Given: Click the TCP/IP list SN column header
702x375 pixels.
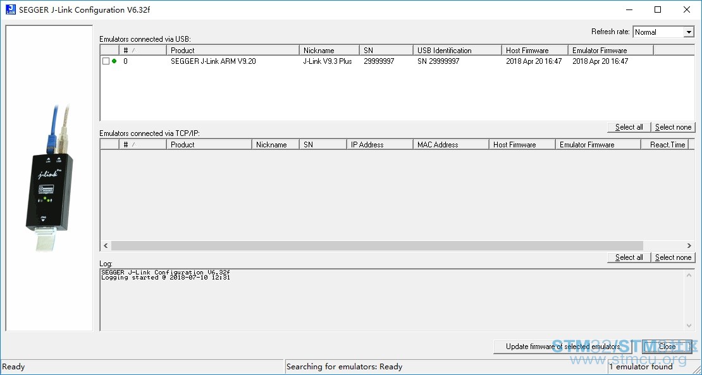Looking at the screenshot, I should coord(323,145).
